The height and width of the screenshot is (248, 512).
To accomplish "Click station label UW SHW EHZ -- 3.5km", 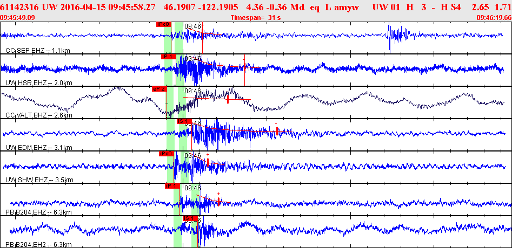I will [39, 180].
